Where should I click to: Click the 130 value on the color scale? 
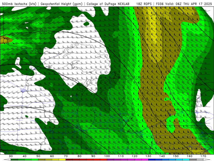click(x=148, y=156)
